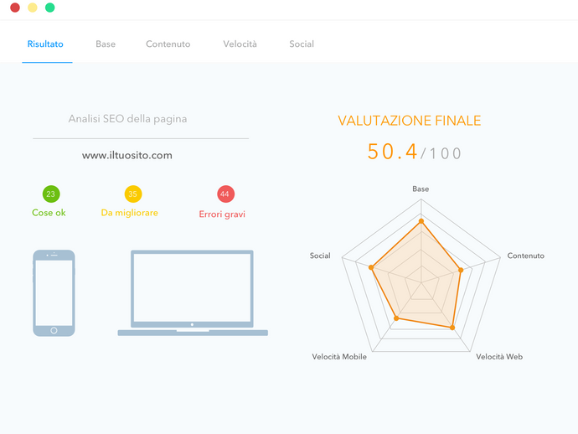Click the smartphone device icon
578x434 pixels.
pos(54,293)
